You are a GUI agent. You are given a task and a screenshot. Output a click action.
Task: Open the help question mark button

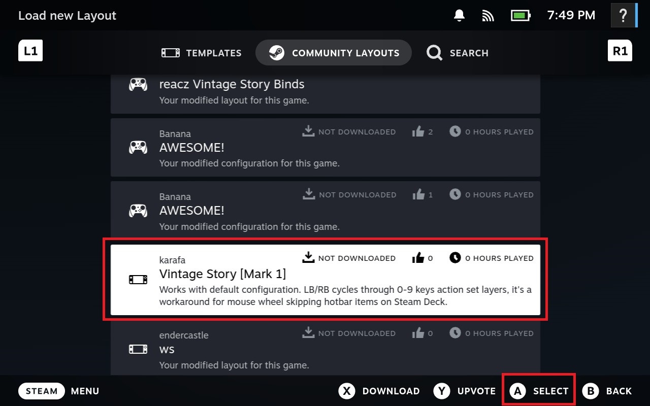pos(623,16)
